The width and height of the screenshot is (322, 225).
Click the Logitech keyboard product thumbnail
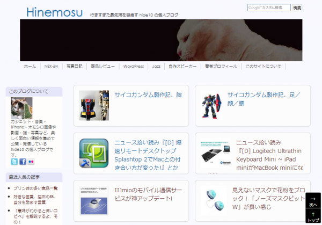216,153
